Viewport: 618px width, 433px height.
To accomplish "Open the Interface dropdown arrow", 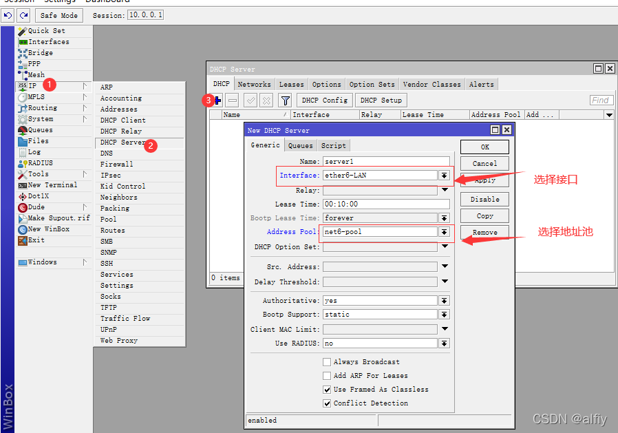I will pyautogui.click(x=444, y=176).
